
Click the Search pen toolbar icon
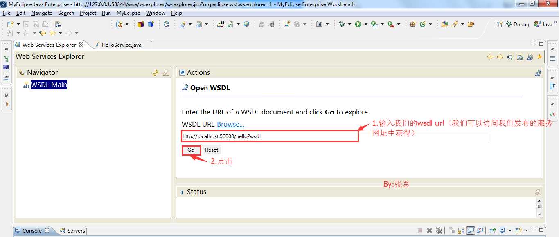point(455,25)
